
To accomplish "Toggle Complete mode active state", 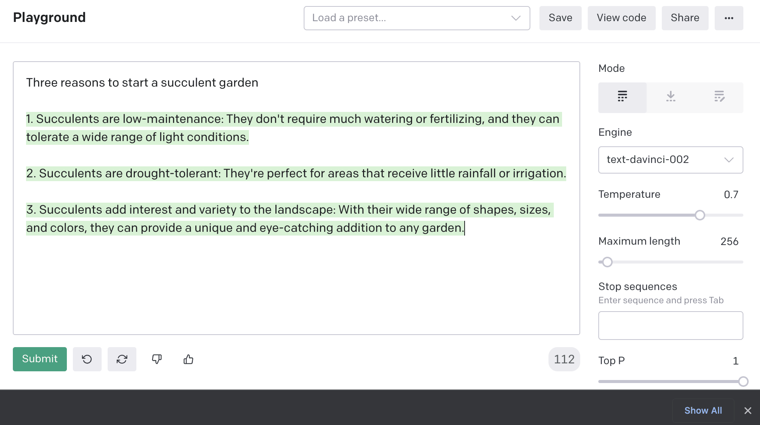I will click(622, 96).
